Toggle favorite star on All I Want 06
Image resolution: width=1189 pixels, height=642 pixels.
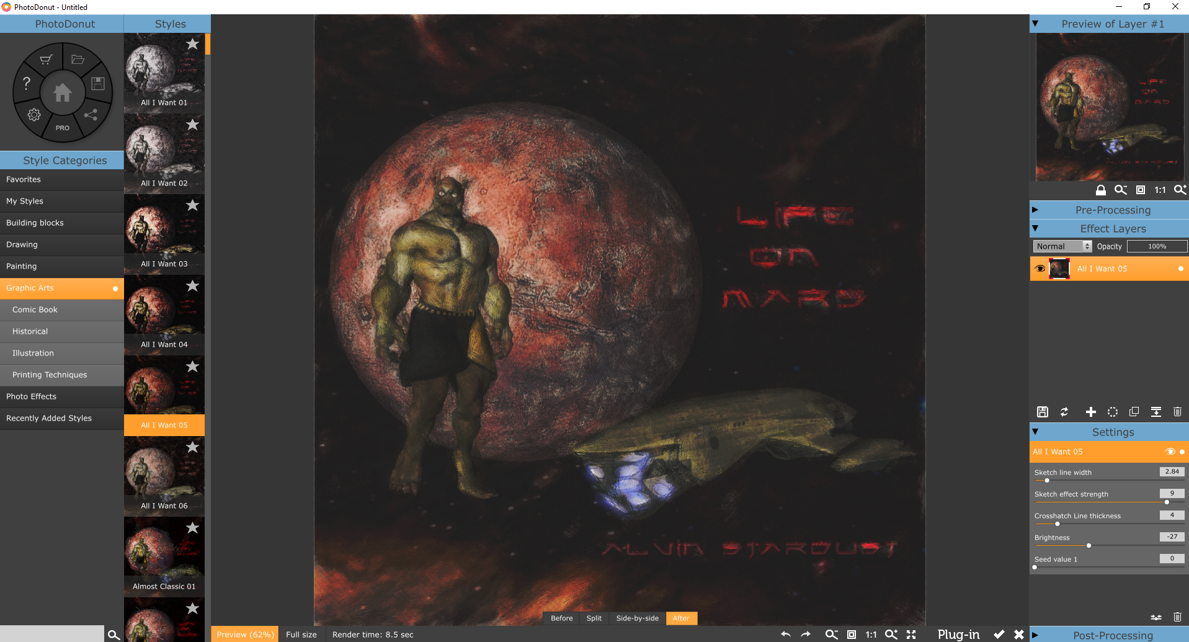tap(193, 447)
